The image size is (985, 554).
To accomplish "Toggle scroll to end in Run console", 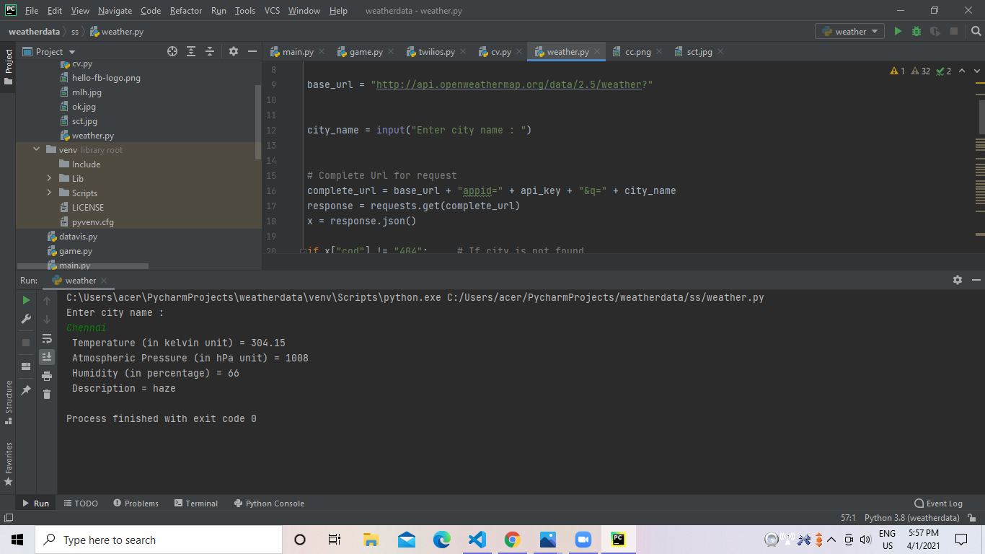I will click(47, 356).
